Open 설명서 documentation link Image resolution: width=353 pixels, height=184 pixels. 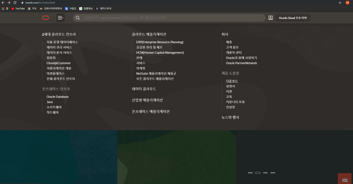coord(230,86)
